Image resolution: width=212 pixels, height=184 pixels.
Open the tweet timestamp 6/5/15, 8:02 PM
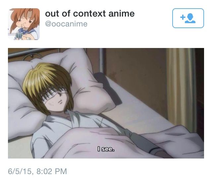click(37, 171)
